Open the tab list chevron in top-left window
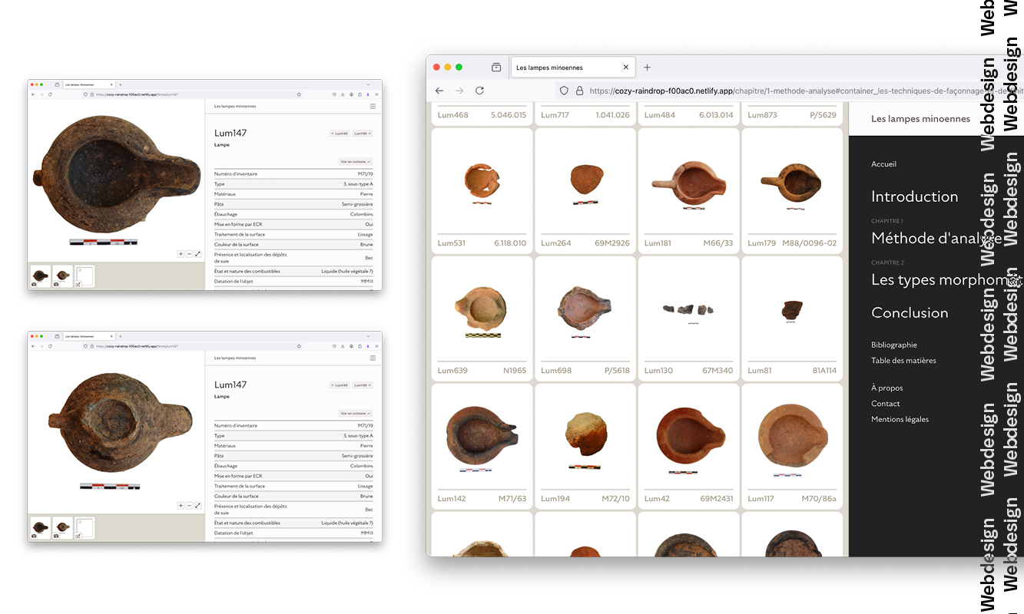Image resolution: width=1024 pixels, height=614 pixels. 369,84
